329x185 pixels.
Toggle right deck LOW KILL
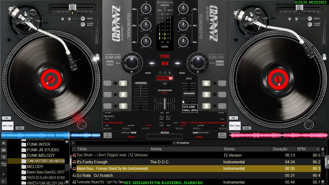195,42
